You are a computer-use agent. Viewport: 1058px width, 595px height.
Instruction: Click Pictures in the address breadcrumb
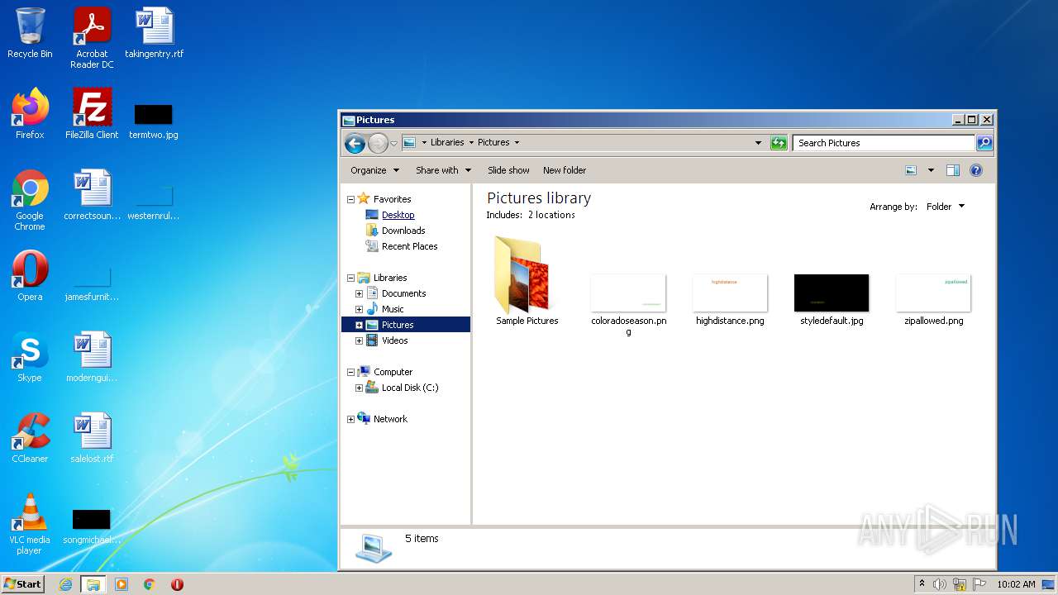pos(493,143)
